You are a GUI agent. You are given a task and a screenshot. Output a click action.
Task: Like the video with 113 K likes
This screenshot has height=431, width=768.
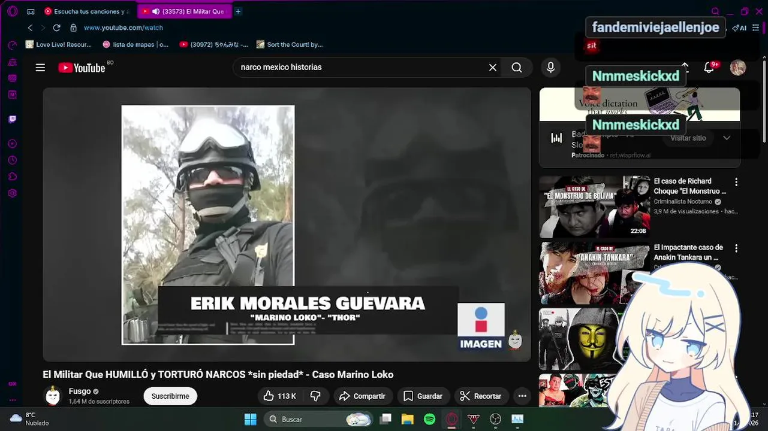(x=279, y=396)
